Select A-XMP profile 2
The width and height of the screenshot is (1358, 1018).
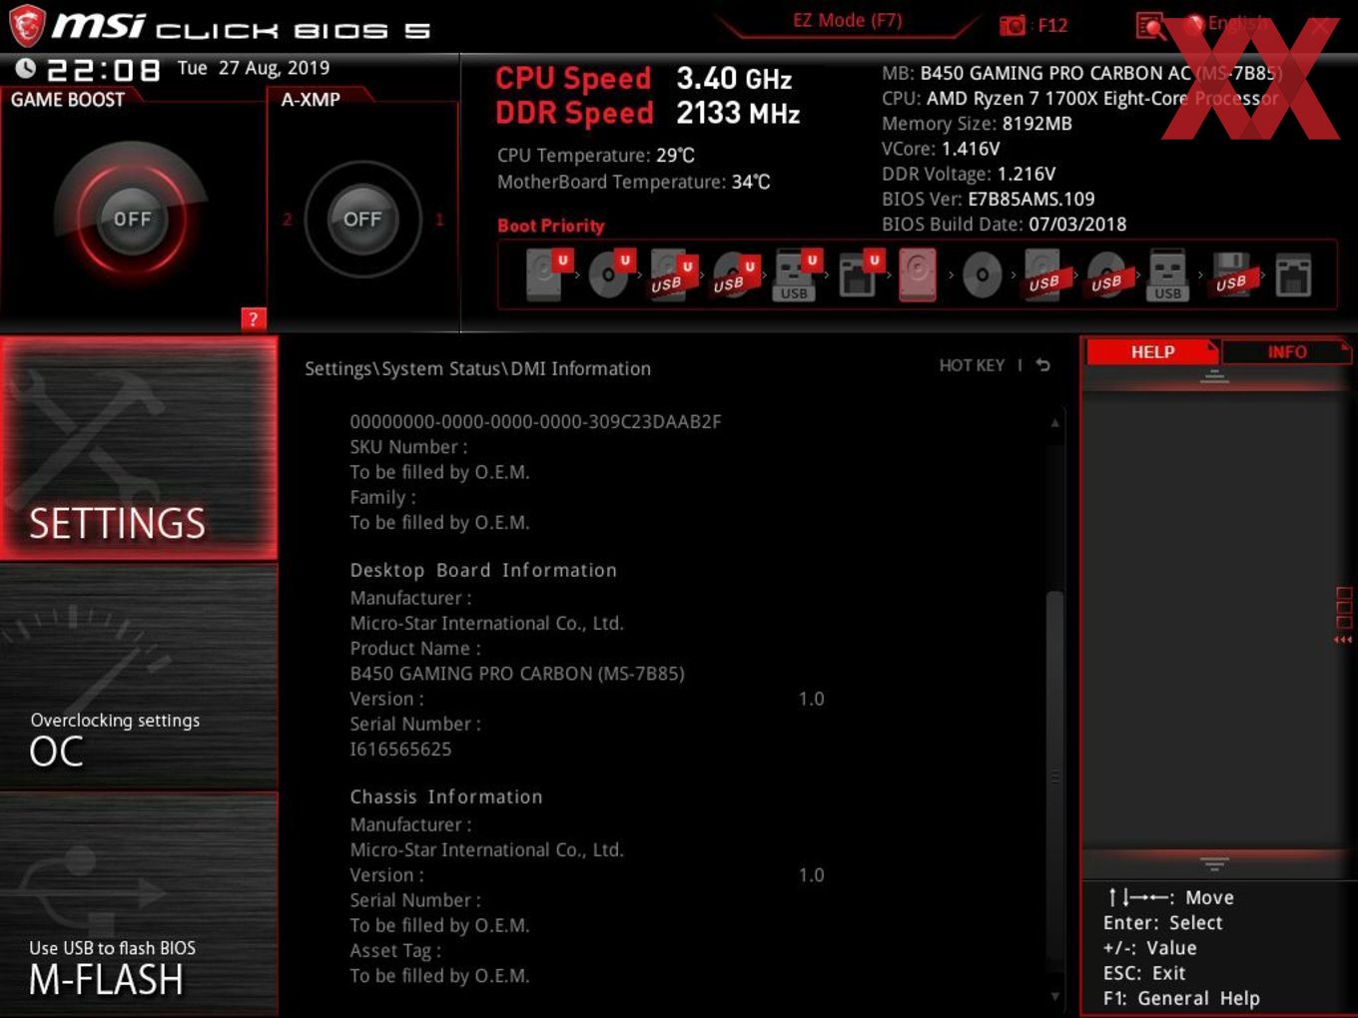288,220
